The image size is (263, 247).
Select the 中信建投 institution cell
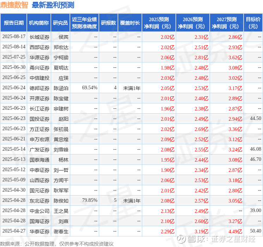point(40,78)
